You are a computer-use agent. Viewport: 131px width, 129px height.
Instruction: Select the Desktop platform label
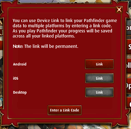tap(20, 92)
